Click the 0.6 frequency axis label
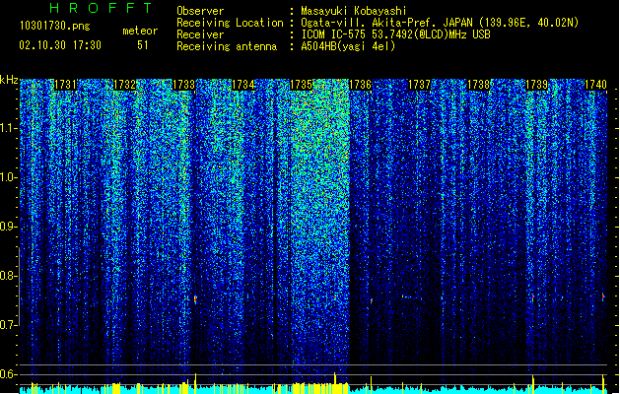The height and width of the screenshot is (394, 620). tap(8, 374)
